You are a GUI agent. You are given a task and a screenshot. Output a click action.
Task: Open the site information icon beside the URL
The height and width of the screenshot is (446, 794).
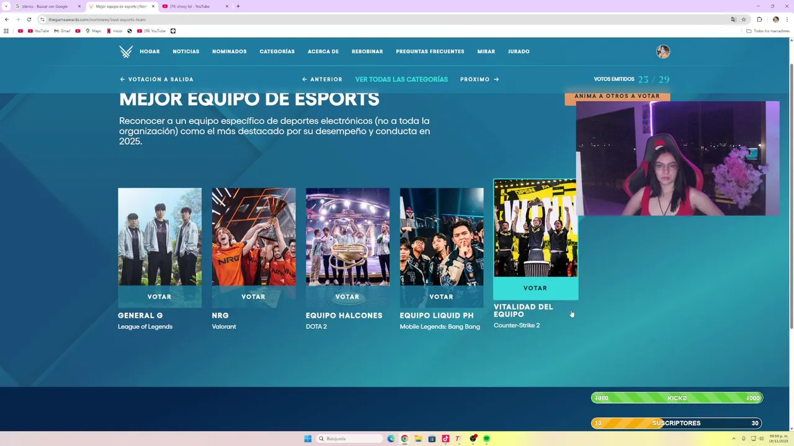tap(42, 19)
